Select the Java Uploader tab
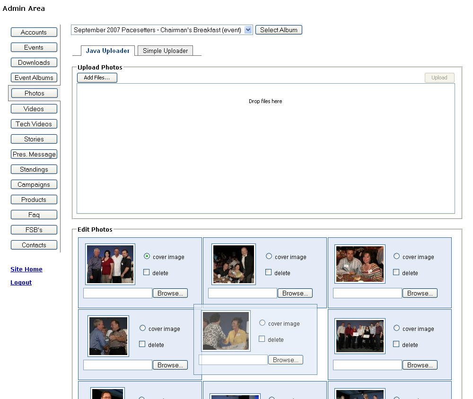473x399 pixels. pos(107,51)
